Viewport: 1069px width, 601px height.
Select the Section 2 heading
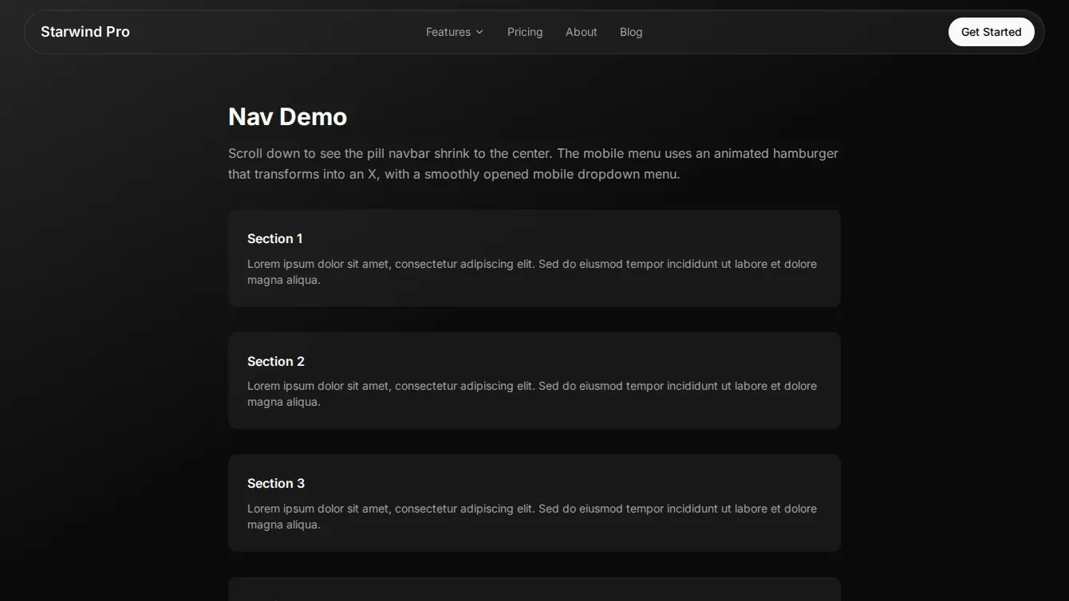click(x=275, y=361)
